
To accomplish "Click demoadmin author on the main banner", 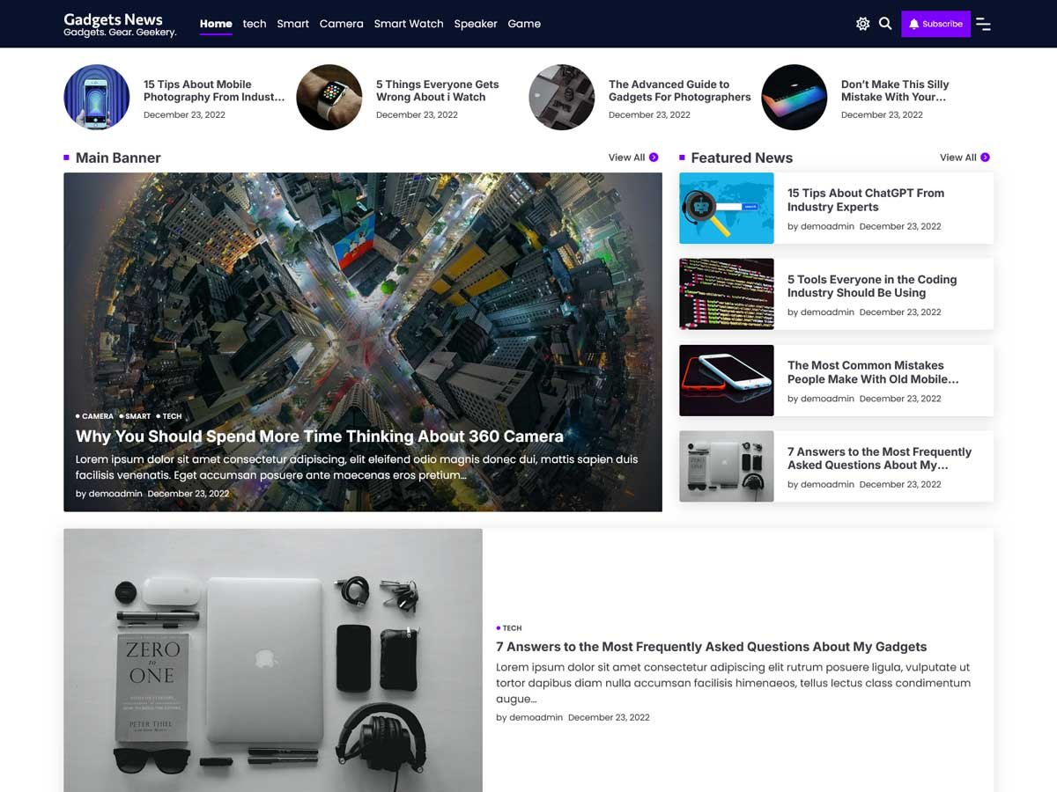I will coord(115,494).
